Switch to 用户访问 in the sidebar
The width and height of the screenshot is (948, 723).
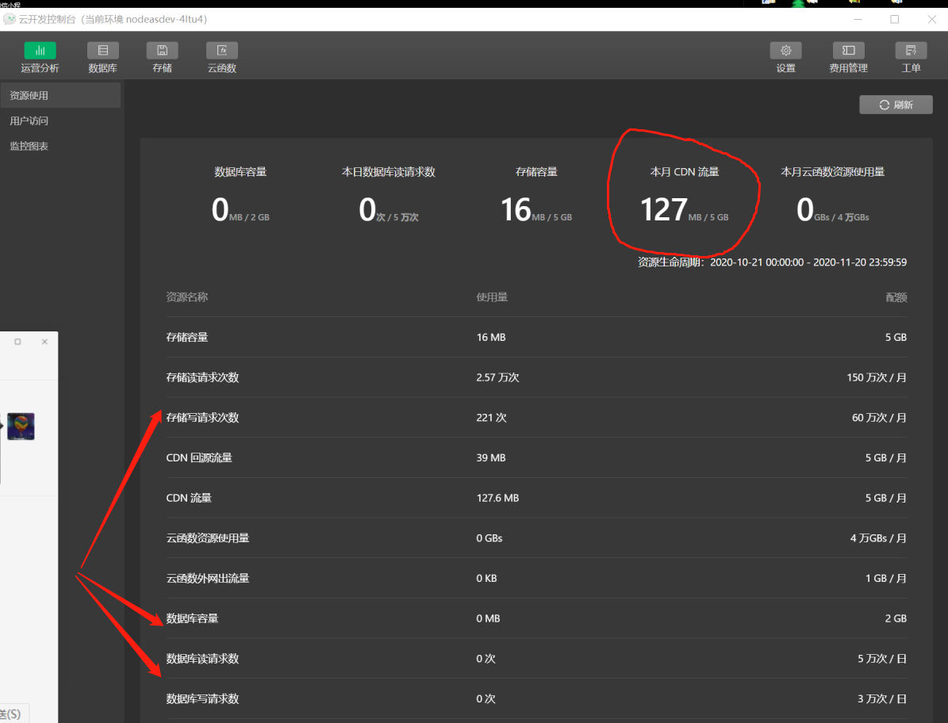pos(29,121)
